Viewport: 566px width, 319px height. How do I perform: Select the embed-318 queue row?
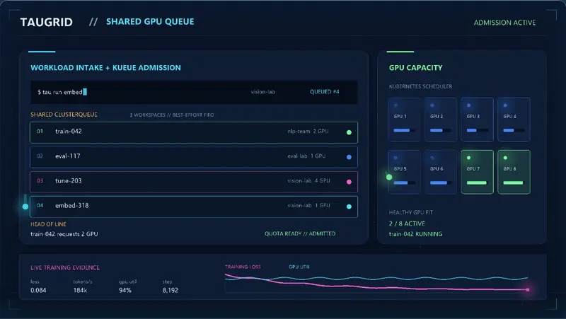(x=194, y=207)
